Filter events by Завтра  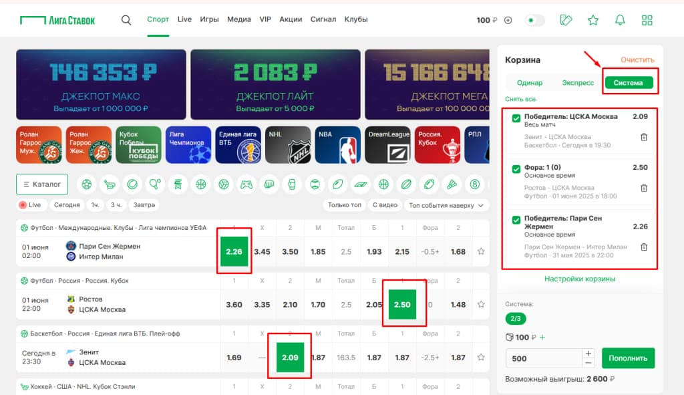pos(144,205)
